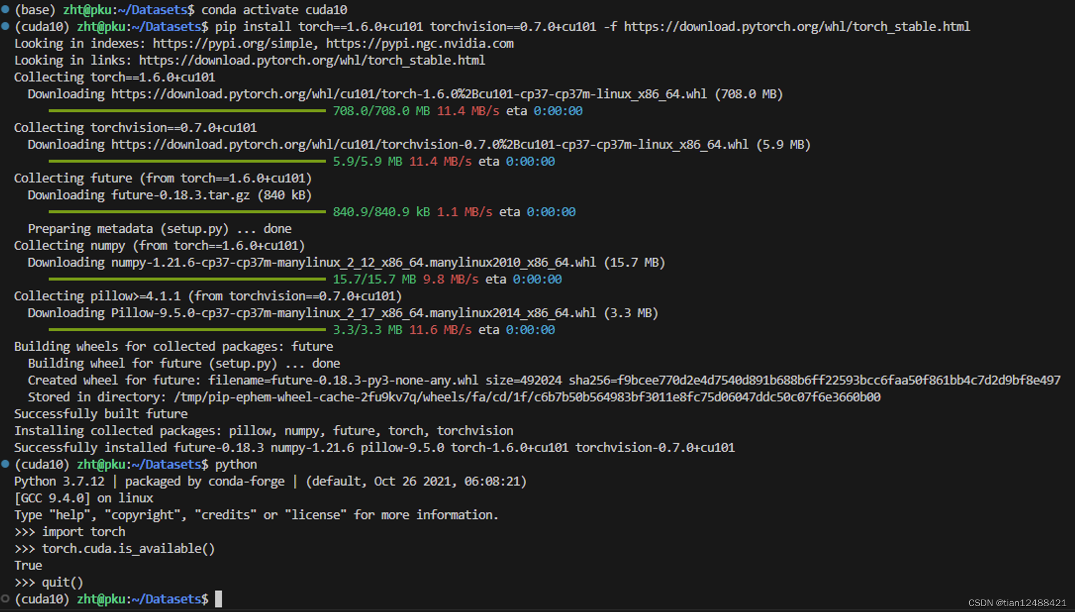Click the hollow circle beside final prompt

coord(5,599)
